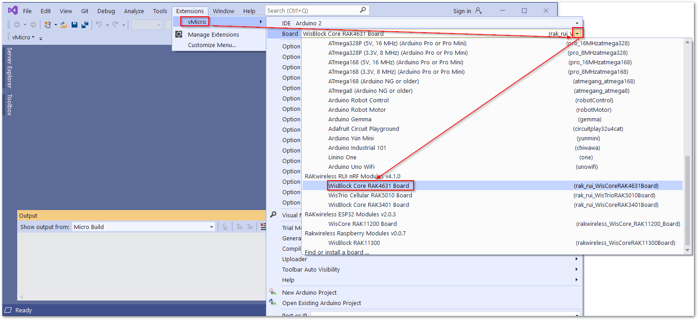This screenshot has width=698, height=320.
Task: Click the Visual Micro magnifier menu icon
Action: click(273, 215)
